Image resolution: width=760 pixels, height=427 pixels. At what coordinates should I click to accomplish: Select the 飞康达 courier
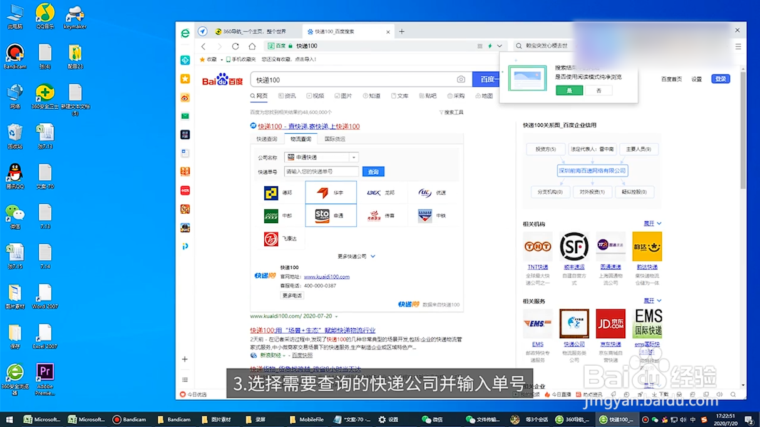pyautogui.click(x=279, y=238)
